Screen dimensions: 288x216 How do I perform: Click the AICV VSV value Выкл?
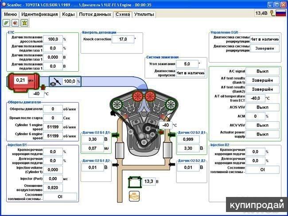262,125
